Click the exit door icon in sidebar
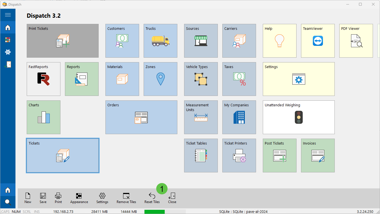Image resolution: width=380 pixels, height=214 pixels. [8, 64]
